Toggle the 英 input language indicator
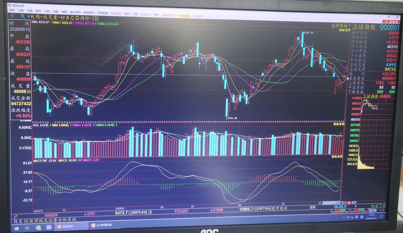This screenshot has height=233, width=403. click(x=356, y=217)
